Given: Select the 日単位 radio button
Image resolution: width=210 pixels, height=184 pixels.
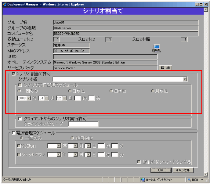Looking at the screenshot, I should tap(70, 91).
